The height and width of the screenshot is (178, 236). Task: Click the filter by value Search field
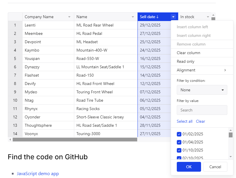pyautogui.click(x=202, y=110)
